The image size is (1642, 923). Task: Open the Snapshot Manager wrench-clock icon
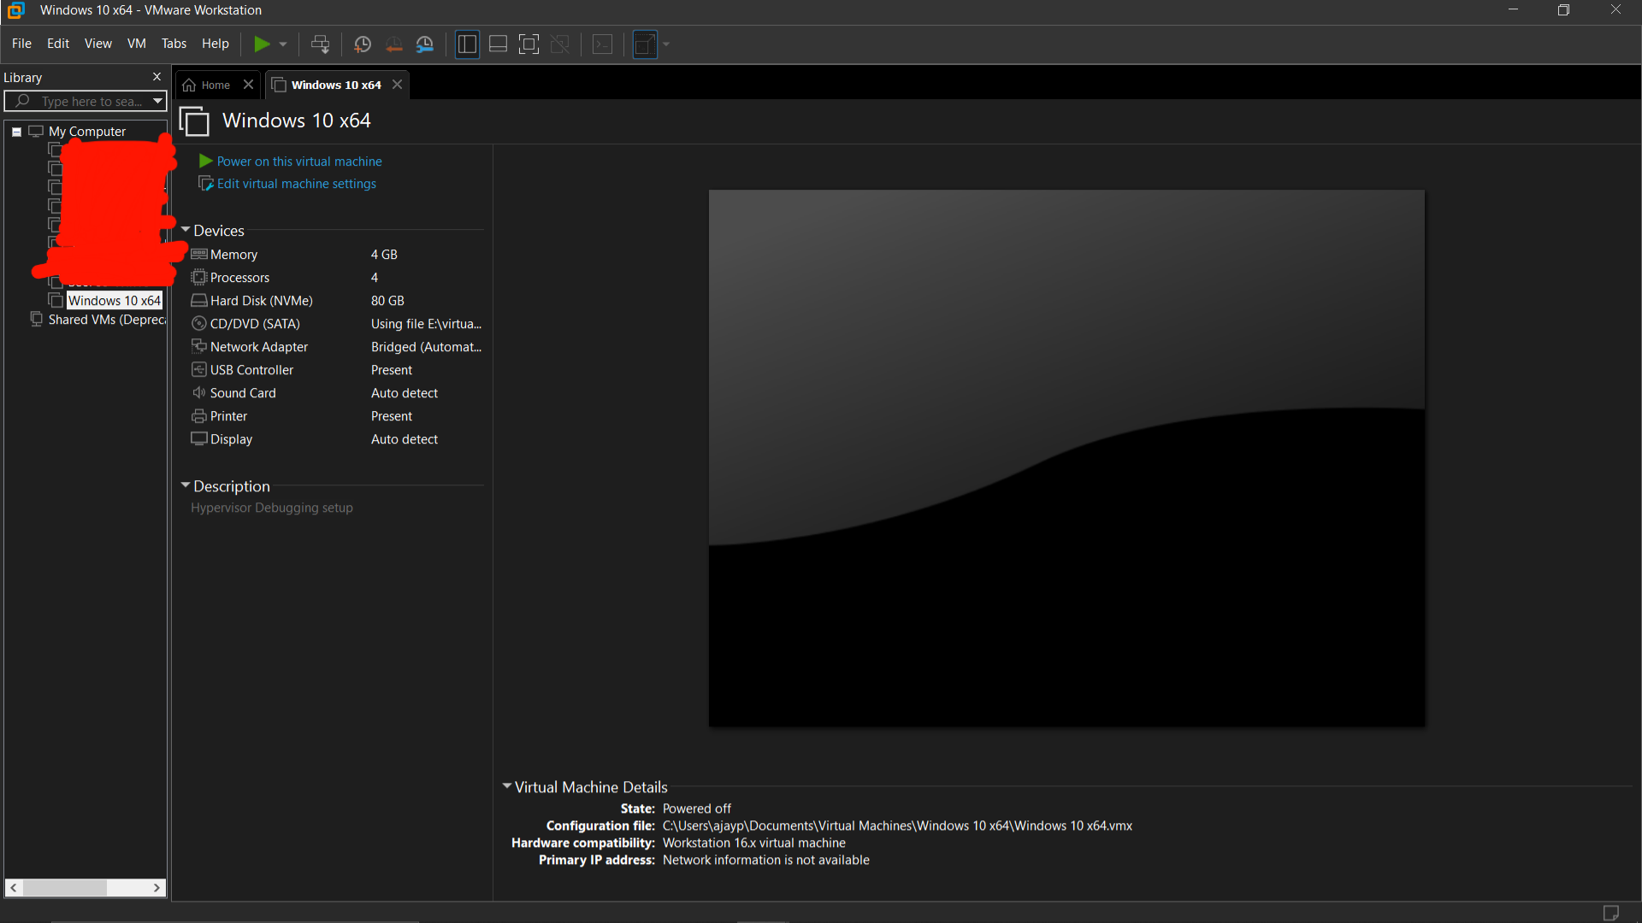coord(425,44)
